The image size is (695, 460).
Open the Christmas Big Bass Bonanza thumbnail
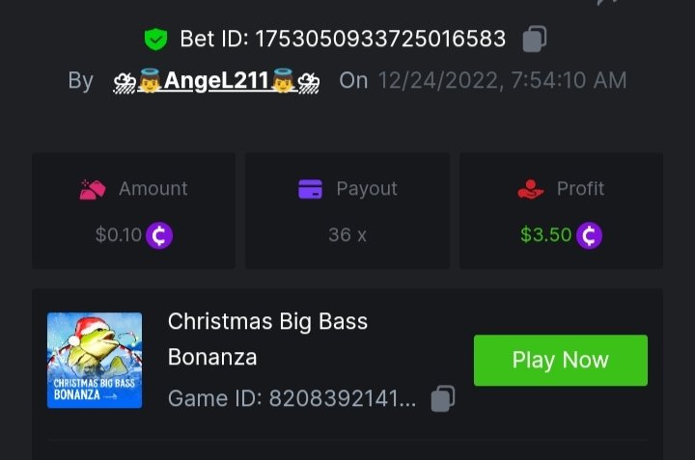pos(95,360)
